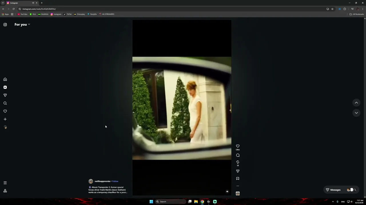Open the Chrome three-dot menu
This screenshot has width=366, height=205.
363,9
